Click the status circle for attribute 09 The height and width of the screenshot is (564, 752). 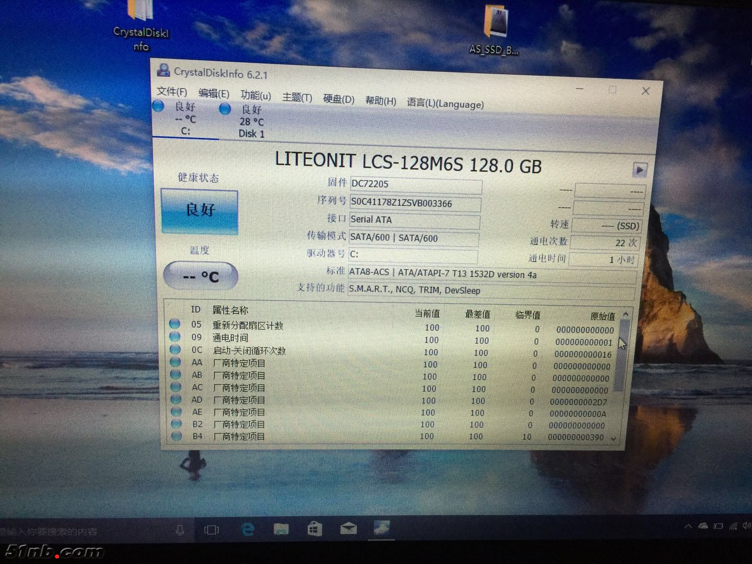click(175, 337)
